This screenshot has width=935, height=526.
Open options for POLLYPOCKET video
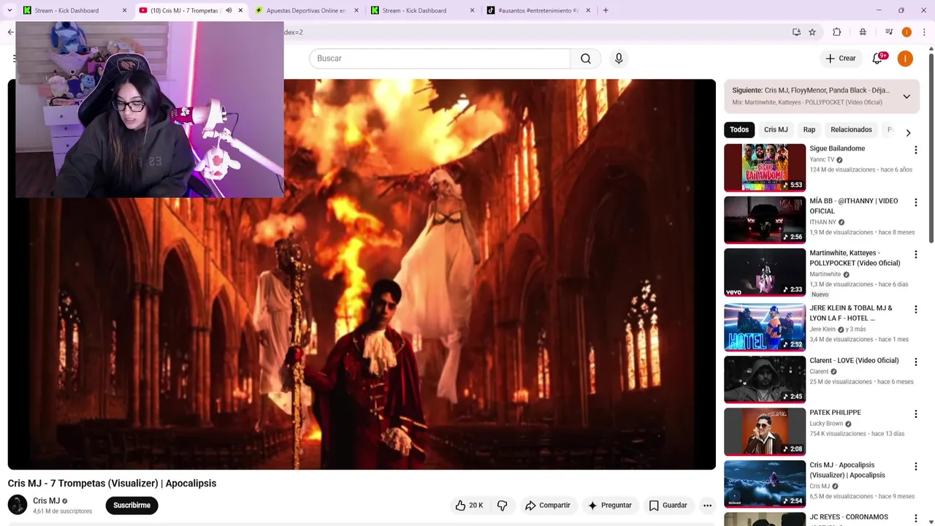coord(915,254)
